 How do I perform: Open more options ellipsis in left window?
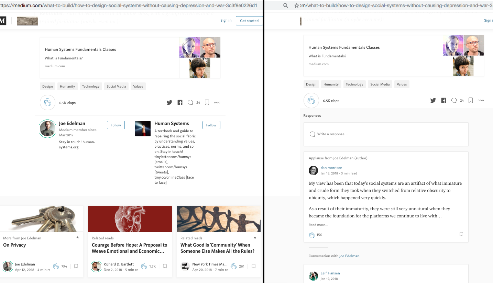point(217,102)
